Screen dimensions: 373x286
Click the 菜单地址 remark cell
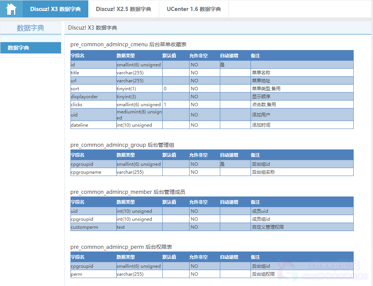[x=302, y=81]
